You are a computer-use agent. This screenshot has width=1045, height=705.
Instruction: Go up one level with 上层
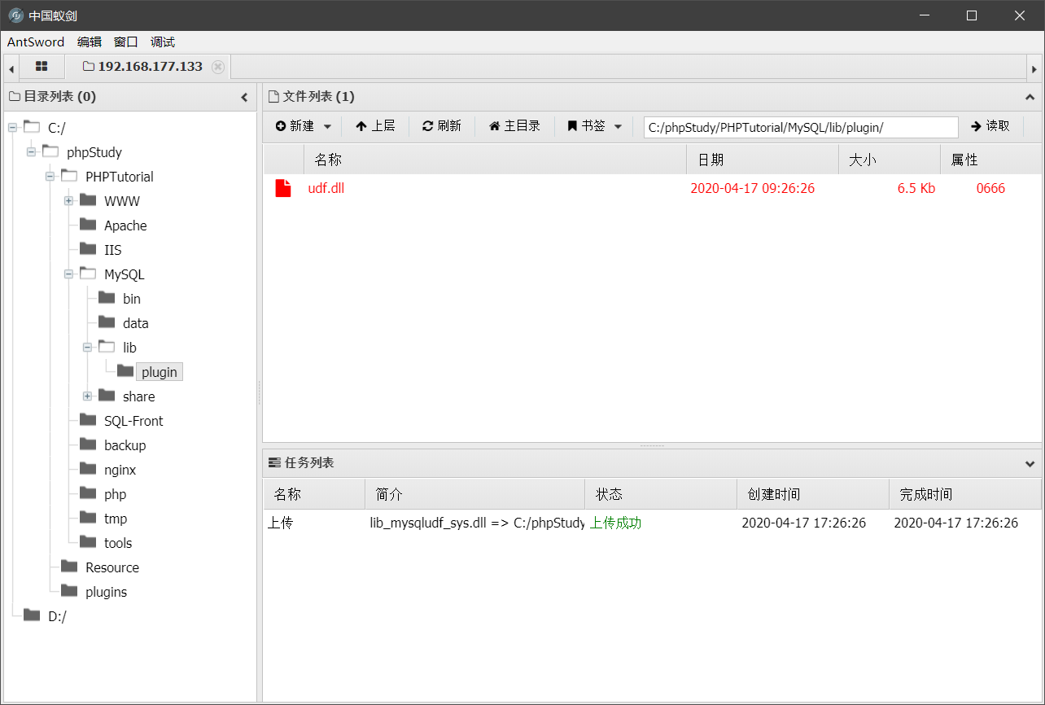(375, 126)
